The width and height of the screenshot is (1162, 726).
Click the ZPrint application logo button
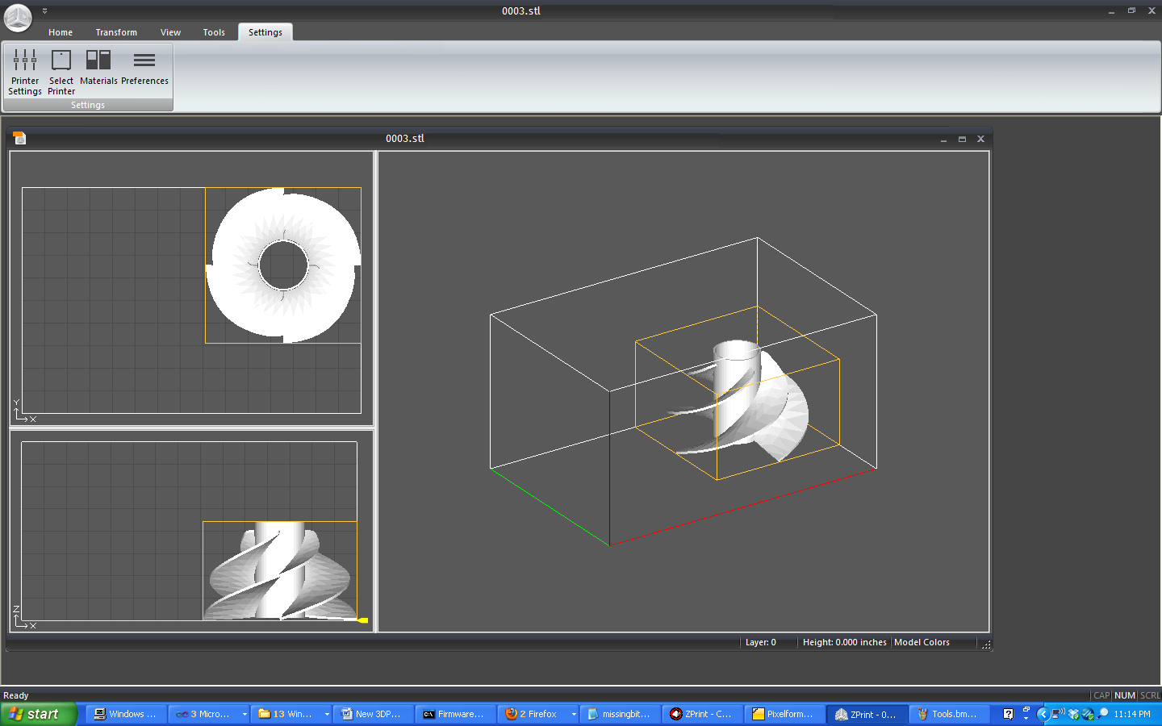pos(17,17)
